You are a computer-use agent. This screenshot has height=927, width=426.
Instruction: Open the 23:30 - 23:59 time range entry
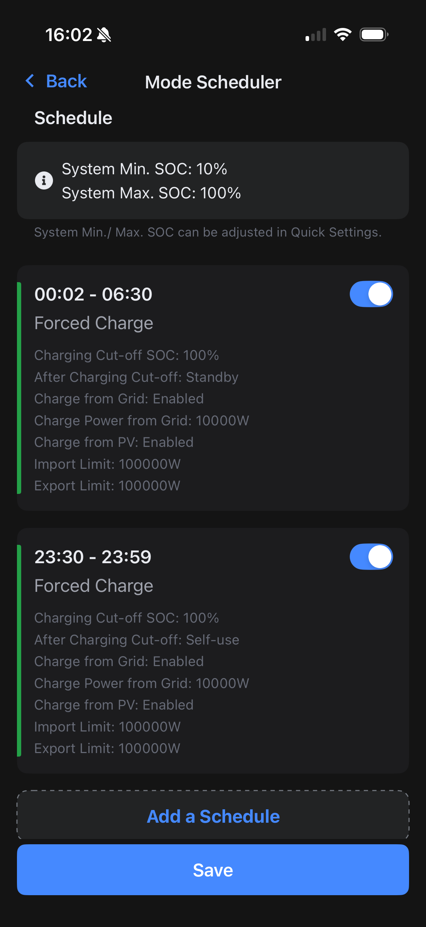[x=93, y=557]
